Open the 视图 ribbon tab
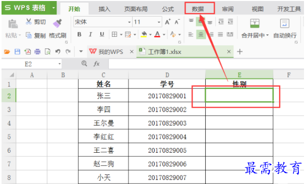Image resolution: width=306 pixels, height=184 pixels. coord(258,9)
